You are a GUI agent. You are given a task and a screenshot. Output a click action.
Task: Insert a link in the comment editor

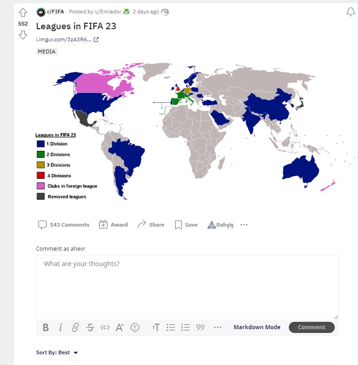point(75,327)
